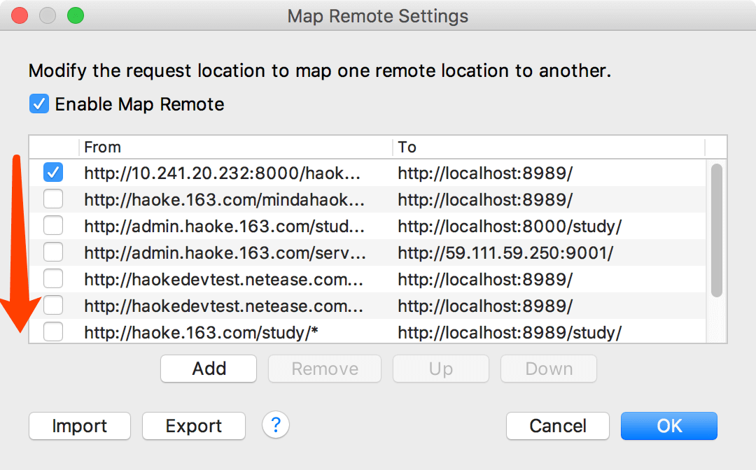Screen dimensions: 756x470
Task: Click the To column header
Action: point(549,147)
